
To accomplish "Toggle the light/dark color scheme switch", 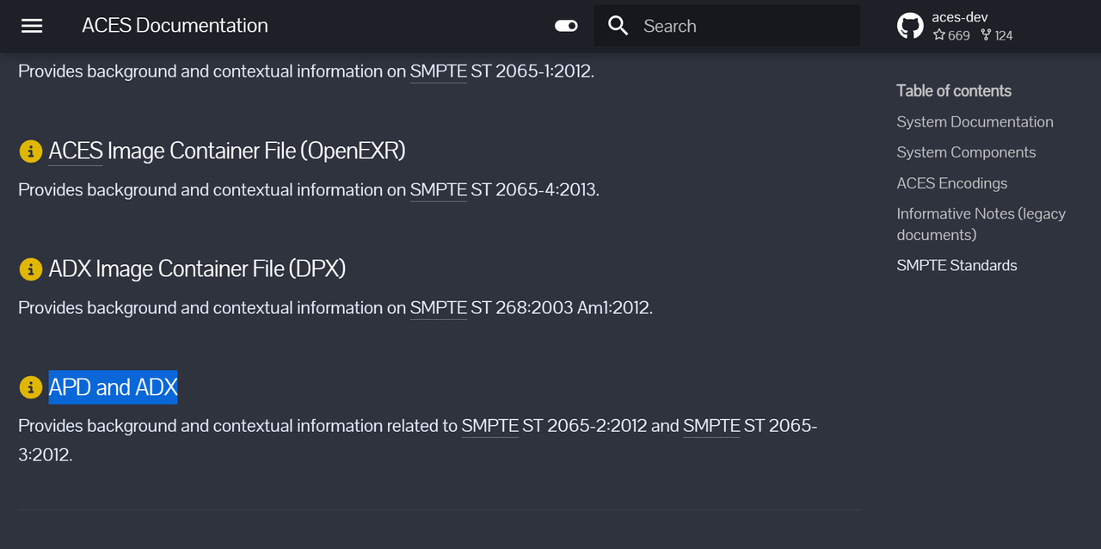I will [566, 26].
